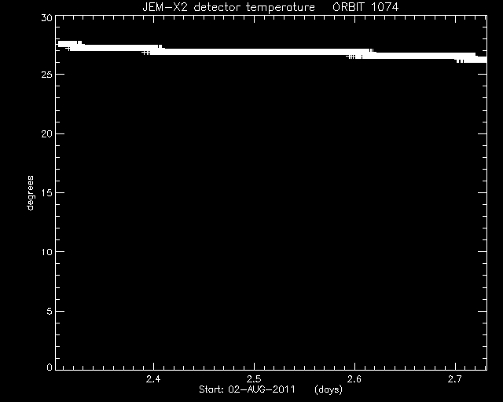
Task: Click the plot title 'JEM-X2 detector temperature'
Action: click(x=229, y=7)
